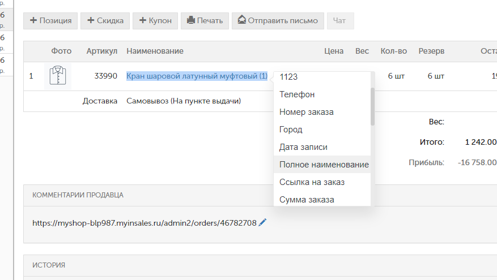Select Город option in dropdown list

pos(292,130)
